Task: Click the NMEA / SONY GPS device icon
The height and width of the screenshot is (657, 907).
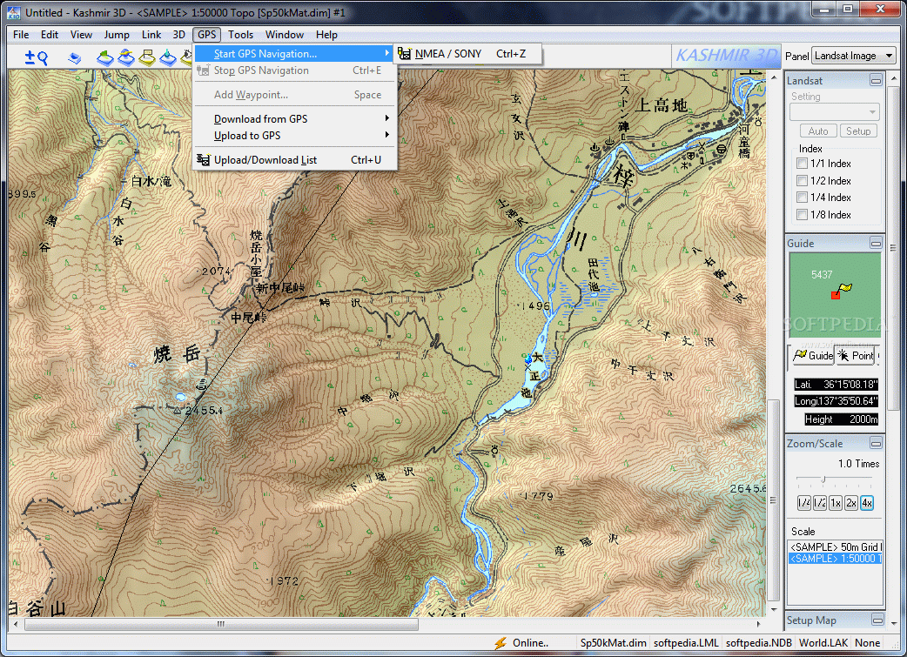Action: pyautogui.click(x=405, y=54)
